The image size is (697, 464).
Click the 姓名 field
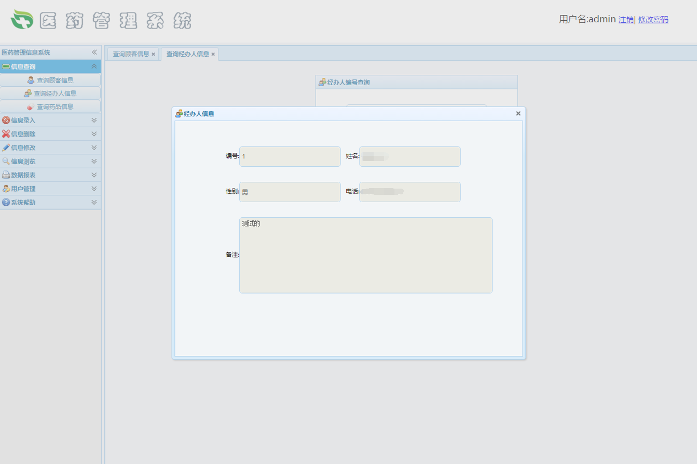coord(410,156)
